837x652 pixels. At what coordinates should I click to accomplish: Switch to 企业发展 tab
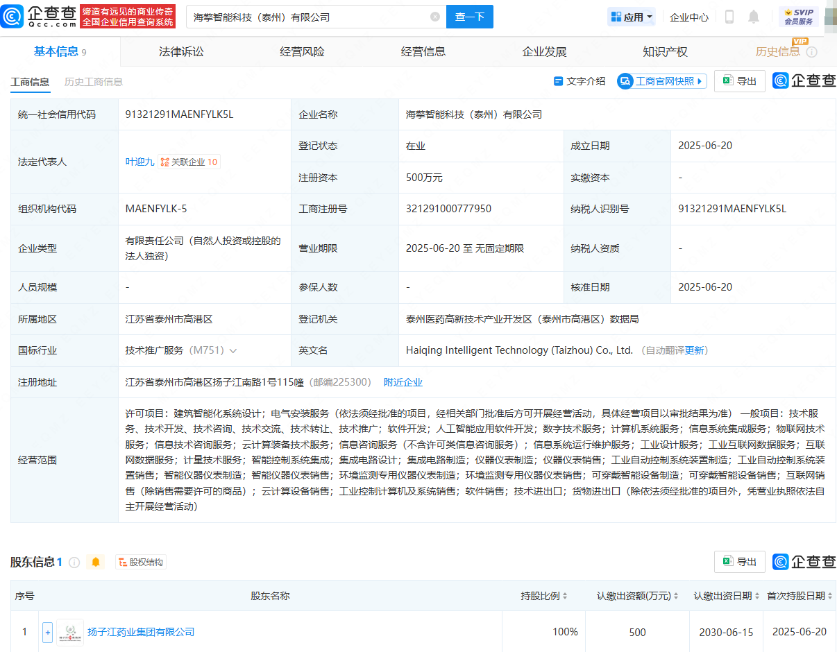[x=544, y=52]
